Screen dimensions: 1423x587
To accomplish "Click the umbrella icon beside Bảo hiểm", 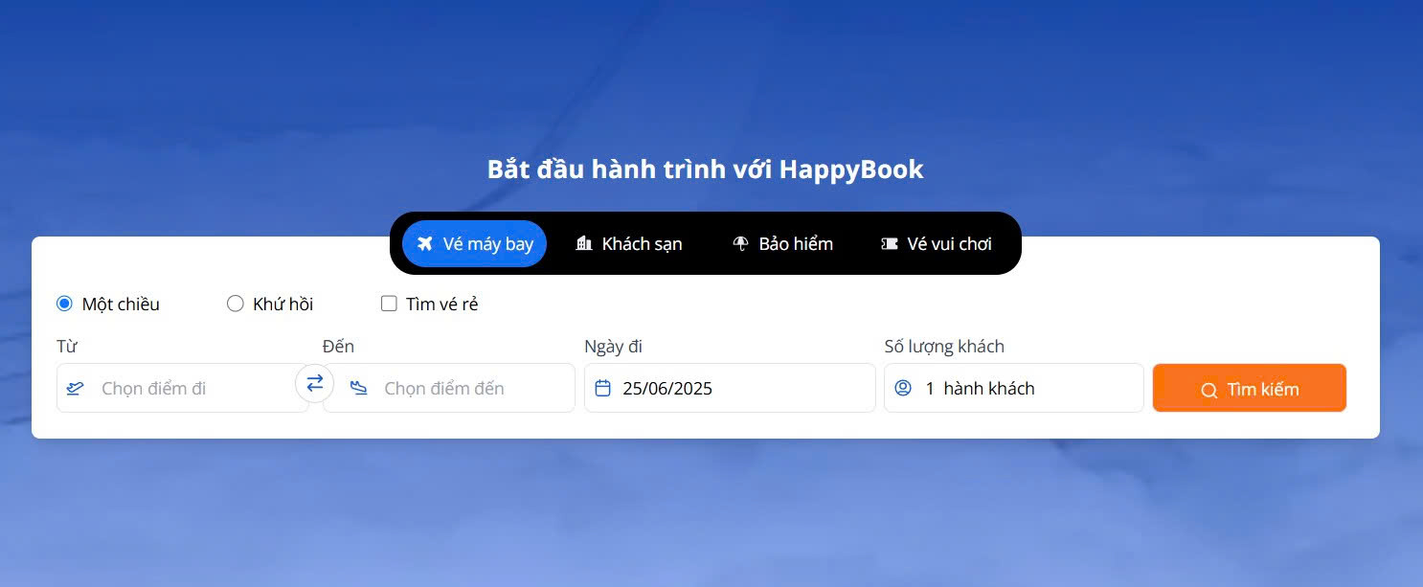I will [740, 244].
